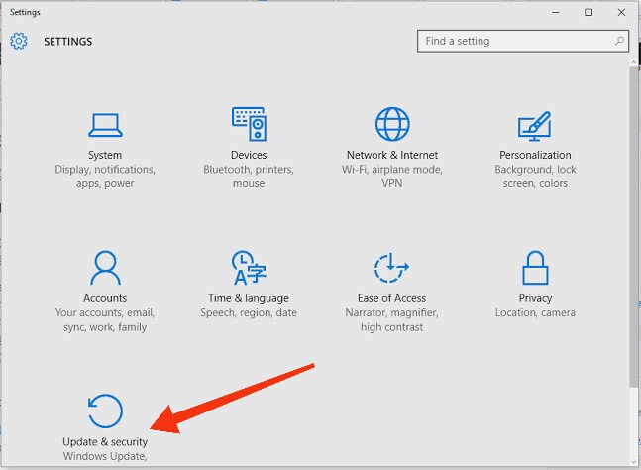
Task: Open the Privacy padlock icon
Action: [535, 268]
